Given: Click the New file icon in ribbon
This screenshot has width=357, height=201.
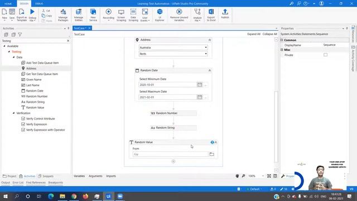Looking at the screenshot, I should (x=4, y=12).
